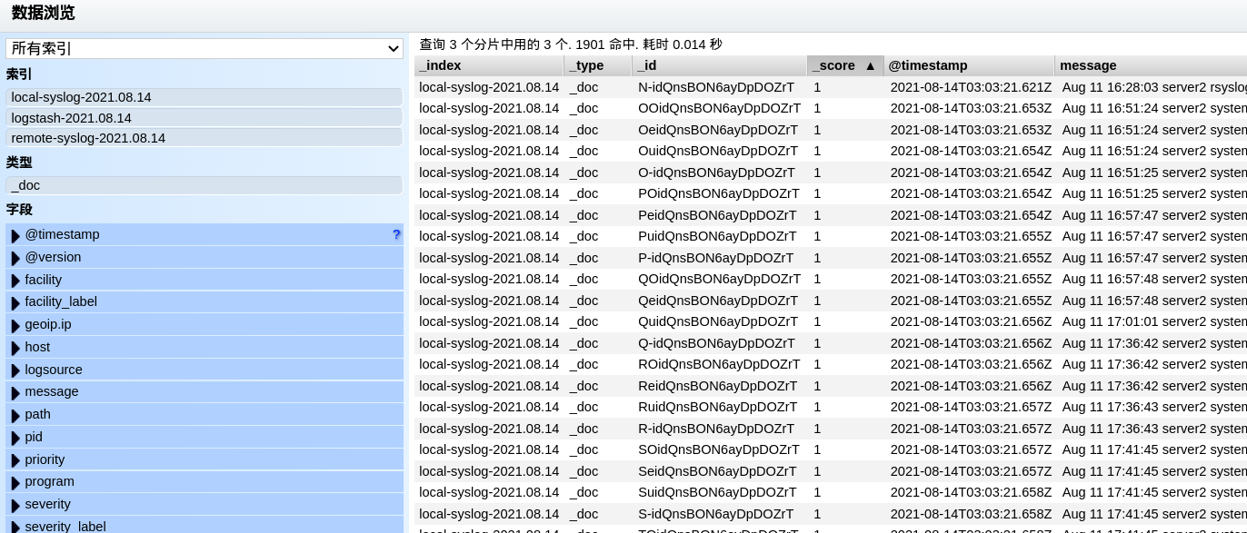Open the 所有索引 index dropdown

[205, 48]
